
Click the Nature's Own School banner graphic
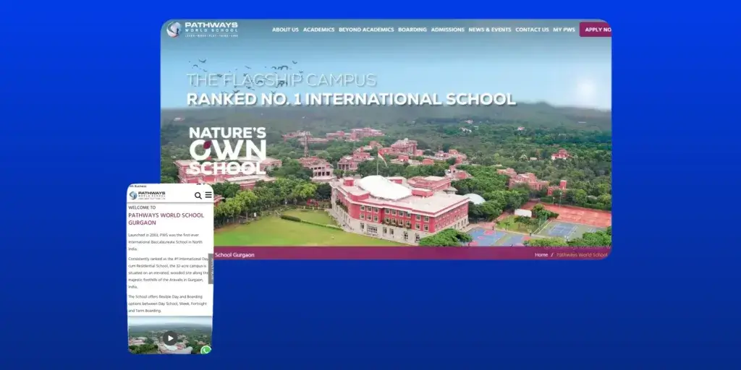tap(226, 150)
